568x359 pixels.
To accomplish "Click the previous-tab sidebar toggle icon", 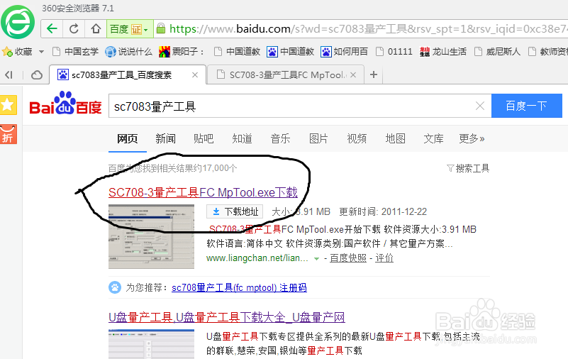I will 9,75.
